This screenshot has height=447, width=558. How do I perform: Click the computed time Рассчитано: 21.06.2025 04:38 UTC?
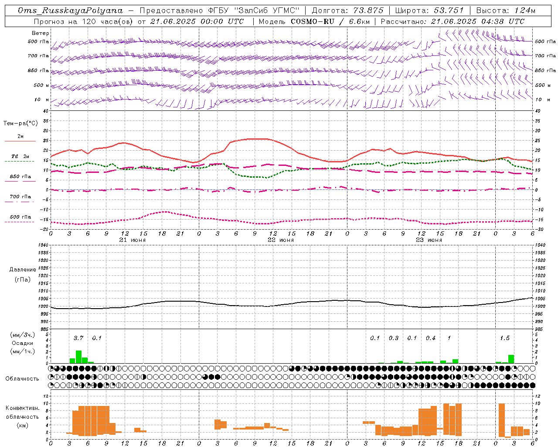pos(453,21)
